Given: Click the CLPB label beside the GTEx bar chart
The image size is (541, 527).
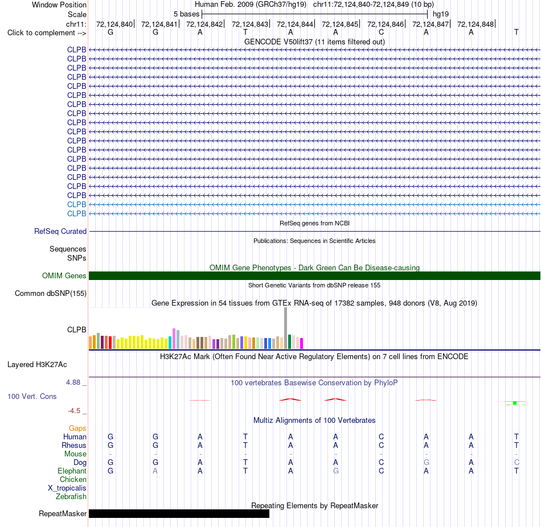Looking at the screenshot, I should pos(77,330).
